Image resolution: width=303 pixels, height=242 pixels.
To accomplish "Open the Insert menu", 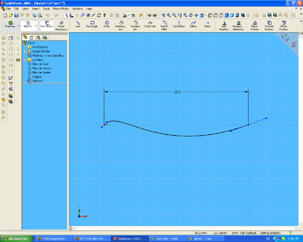I will pos(36,8).
